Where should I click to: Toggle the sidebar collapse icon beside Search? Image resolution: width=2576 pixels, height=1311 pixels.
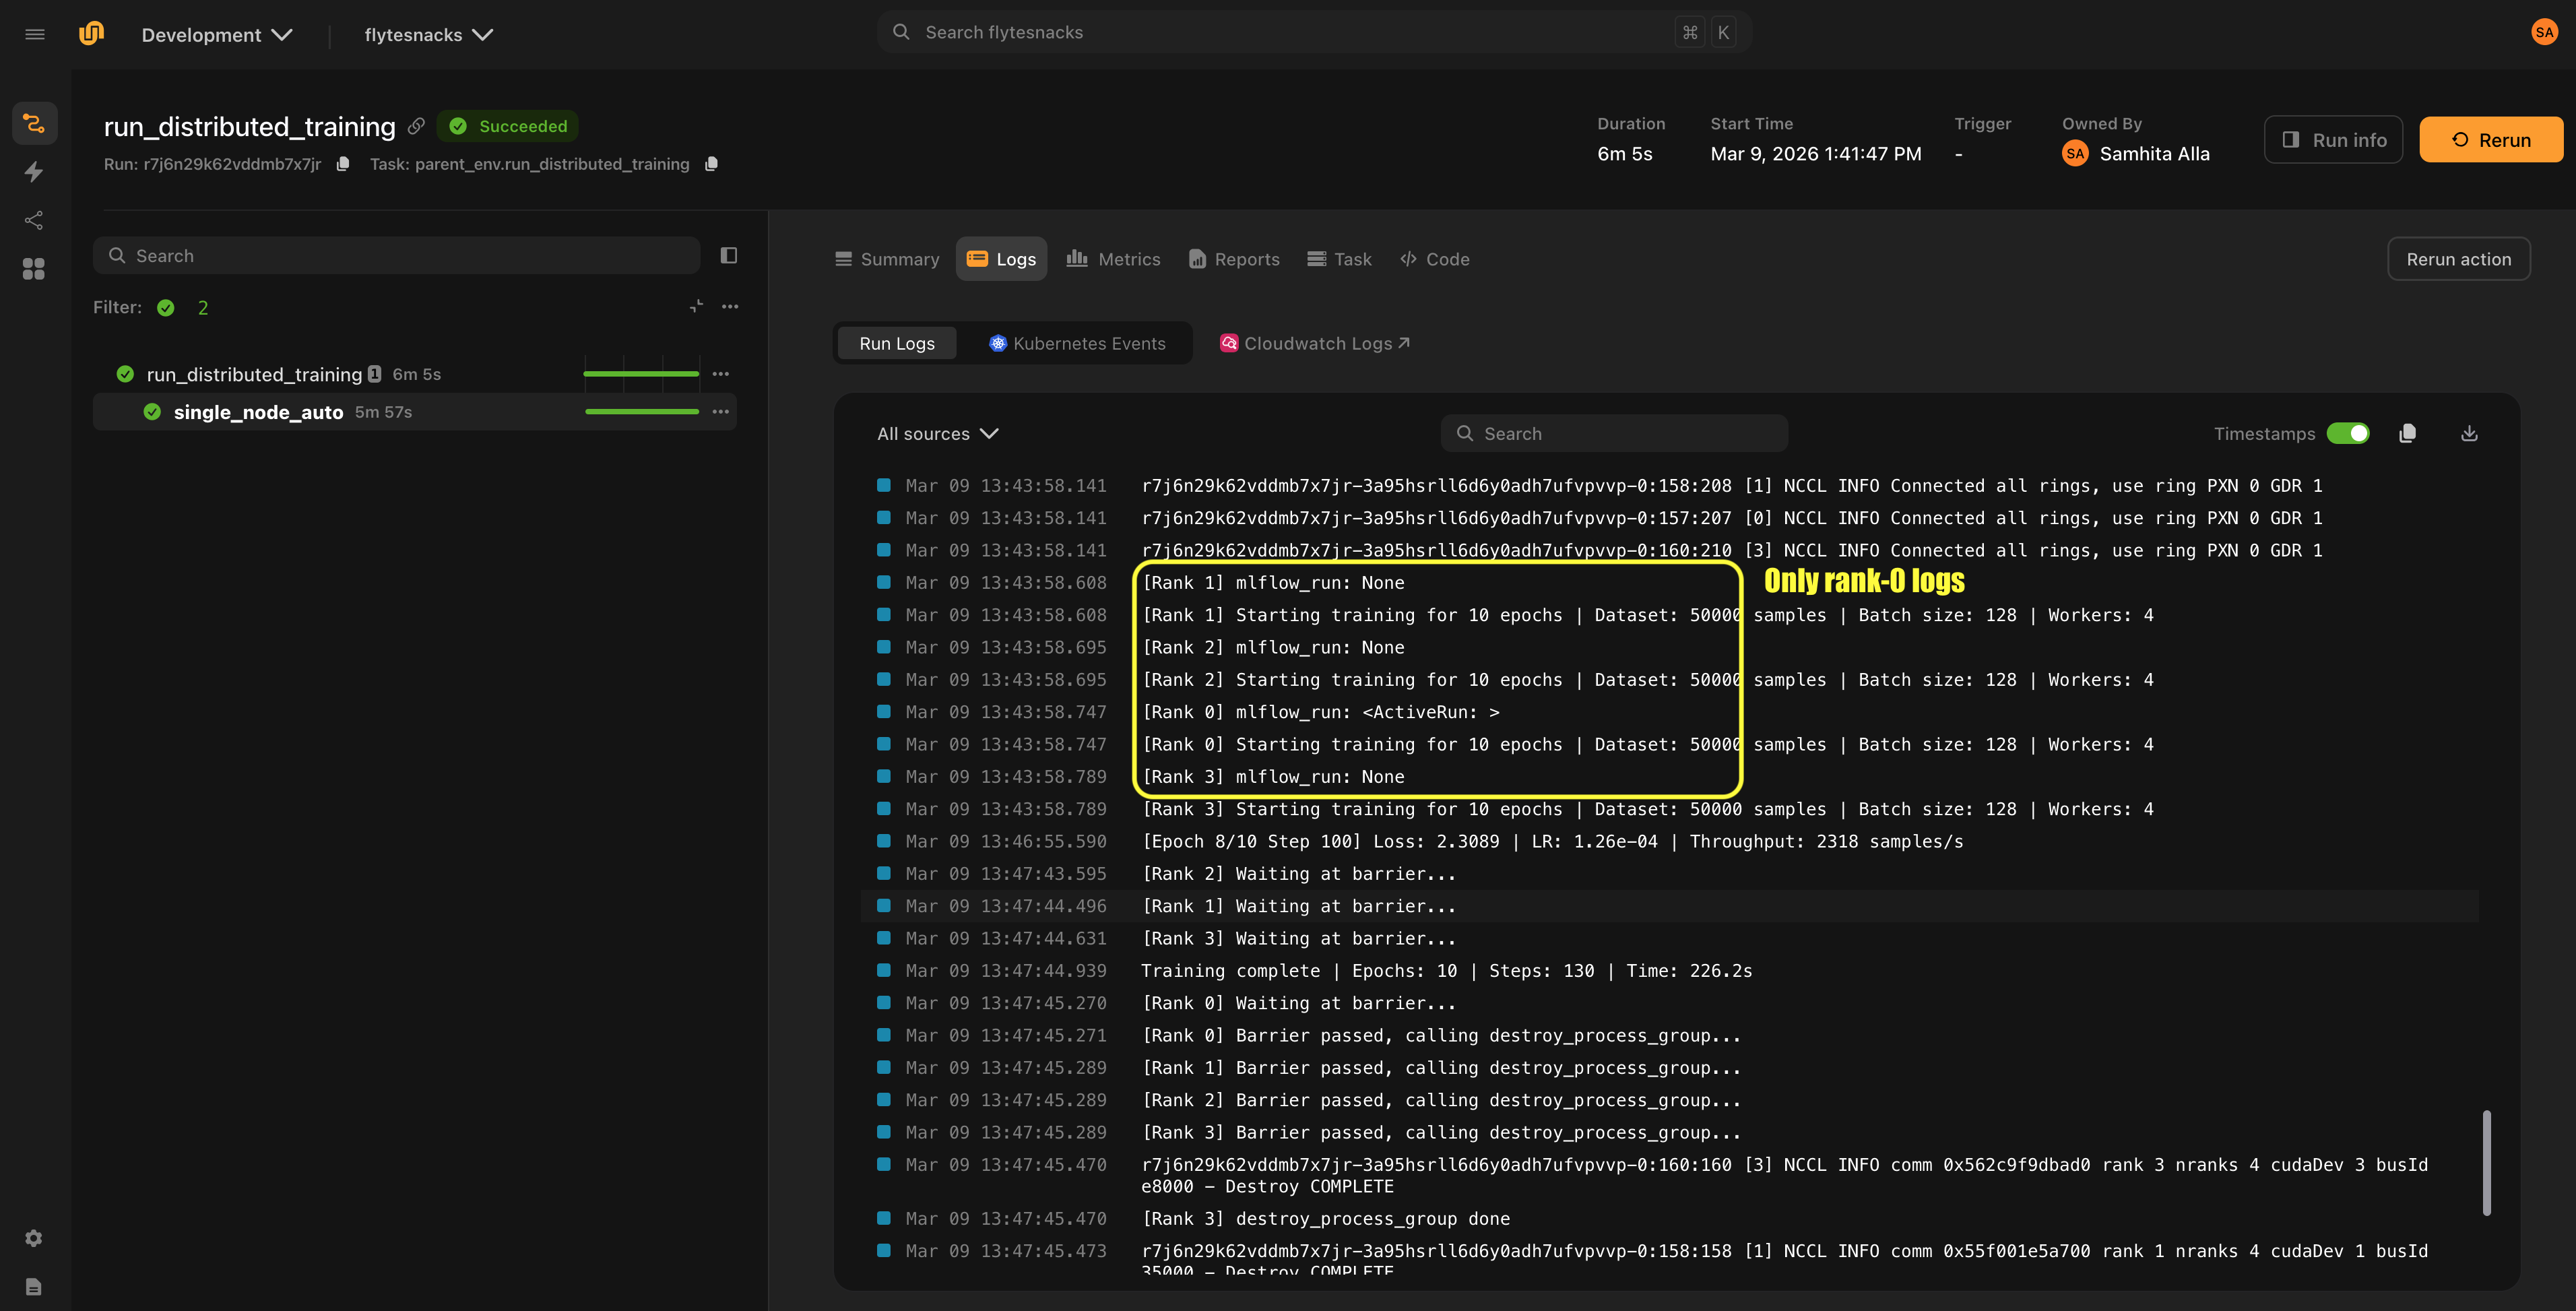[729, 255]
